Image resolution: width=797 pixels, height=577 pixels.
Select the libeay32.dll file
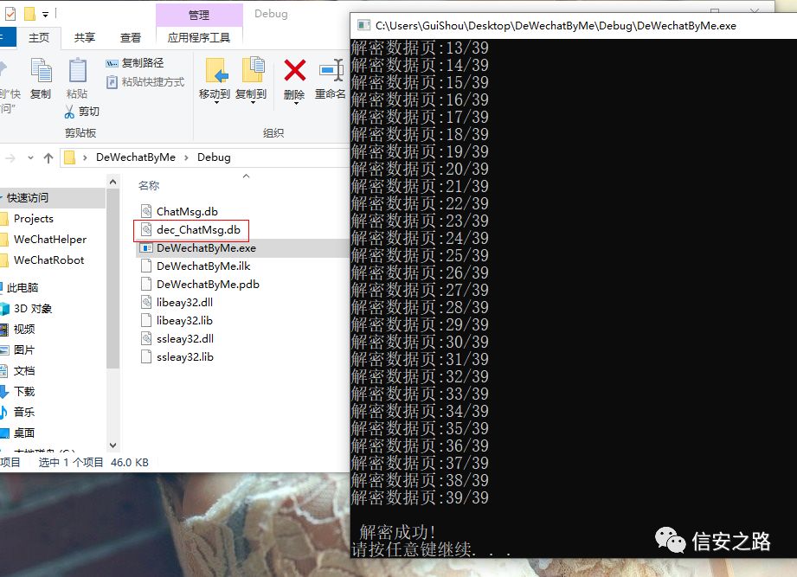pos(184,302)
